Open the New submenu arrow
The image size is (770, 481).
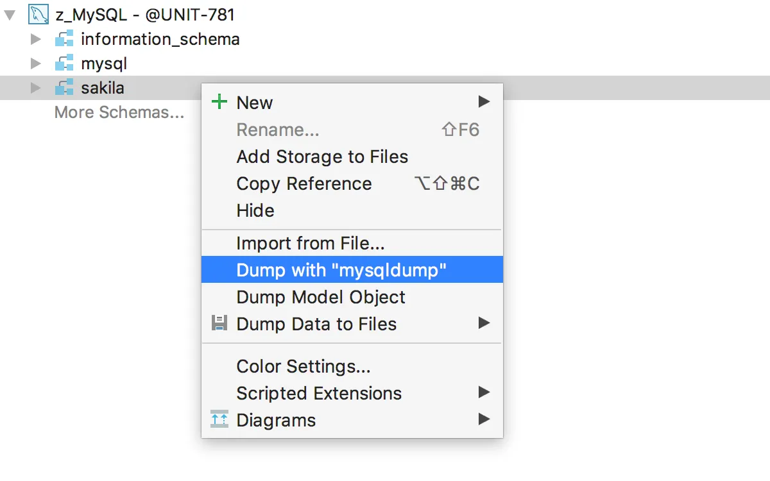tap(484, 102)
